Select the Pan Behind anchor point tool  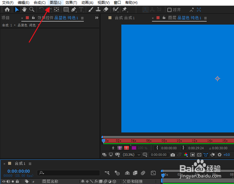point(56,10)
